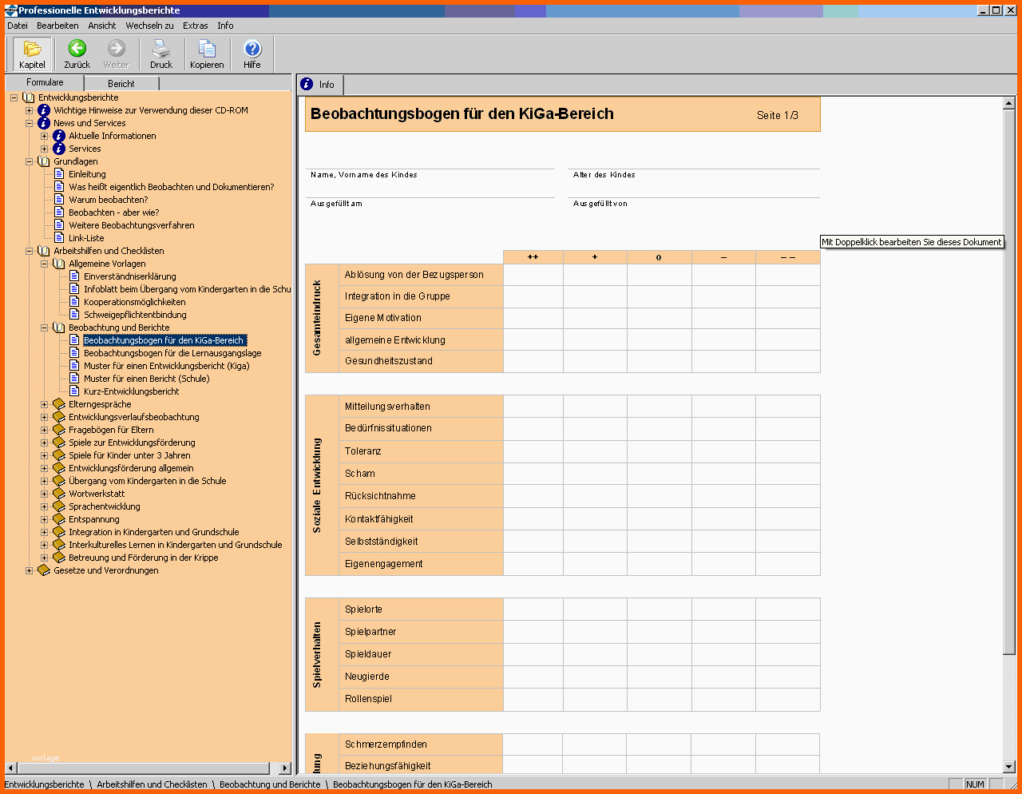Click the open book icon of 'Entwicklungsberichte' root

29,97
